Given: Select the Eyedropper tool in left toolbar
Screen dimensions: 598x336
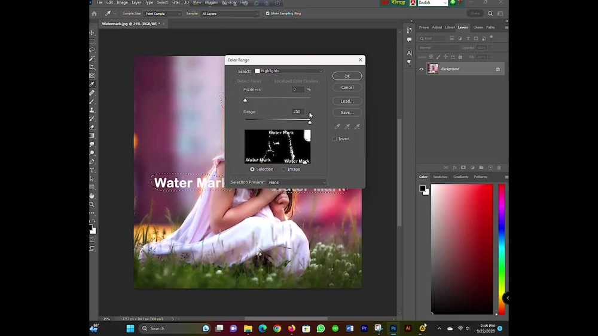Looking at the screenshot, I should [x=92, y=84].
